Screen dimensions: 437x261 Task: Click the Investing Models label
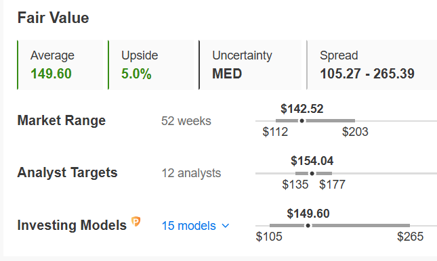click(72, 225)
